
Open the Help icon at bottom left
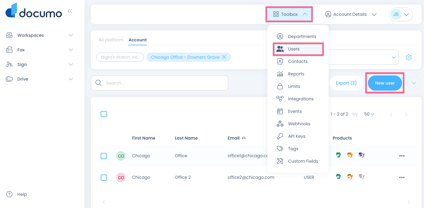[x=9, y=194]
